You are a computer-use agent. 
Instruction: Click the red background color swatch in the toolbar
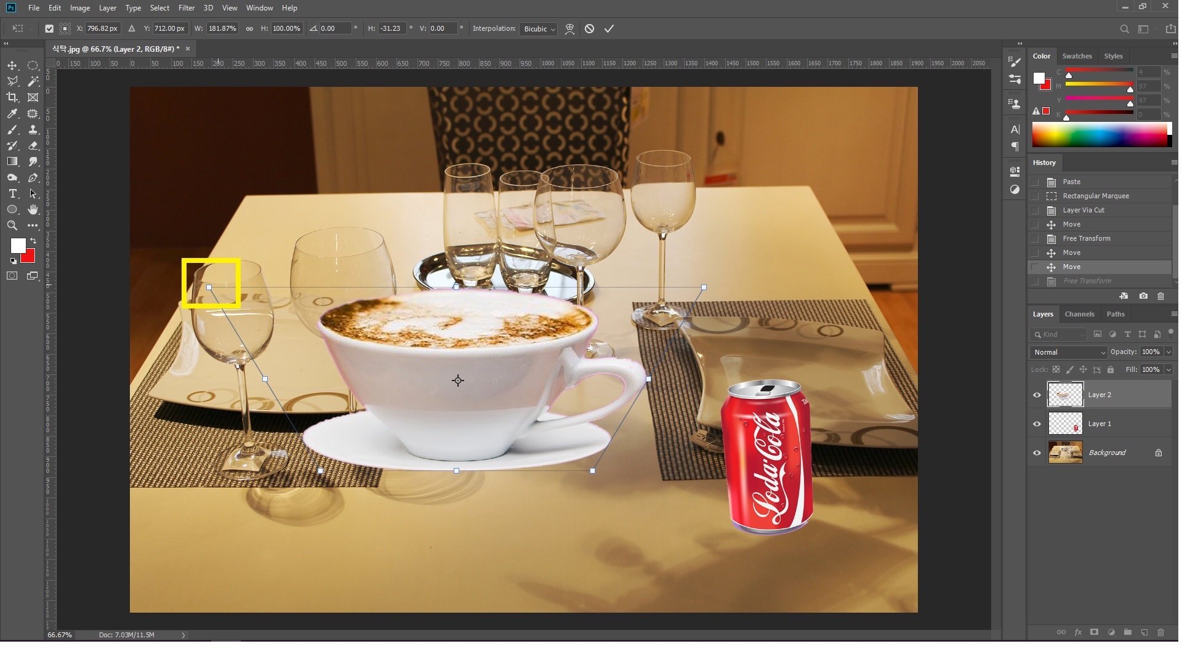pyautogui.click(x=30, y=257)
